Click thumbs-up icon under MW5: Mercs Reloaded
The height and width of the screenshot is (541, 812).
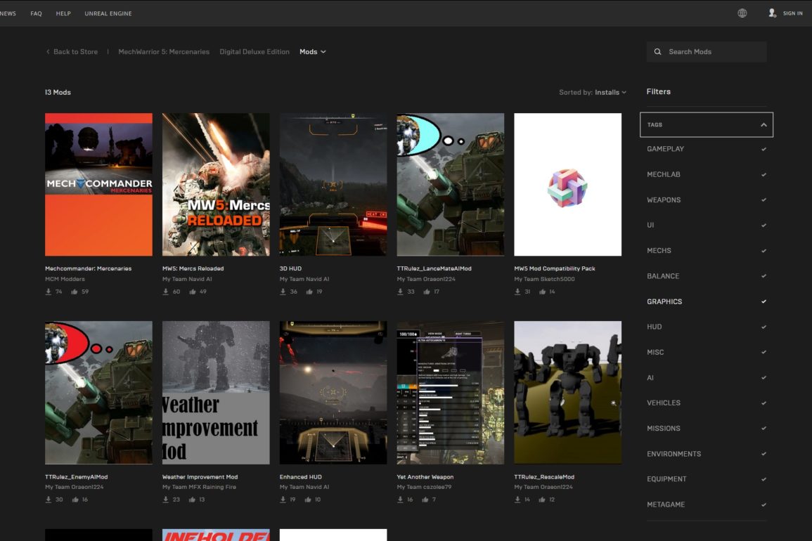[193, 292]
